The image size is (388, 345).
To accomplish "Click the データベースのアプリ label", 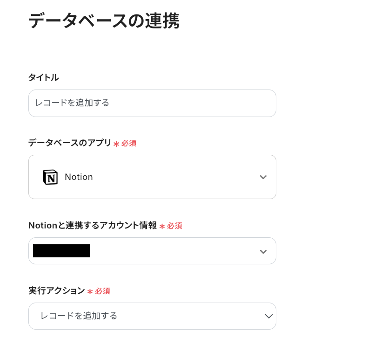I will point(70,143).
